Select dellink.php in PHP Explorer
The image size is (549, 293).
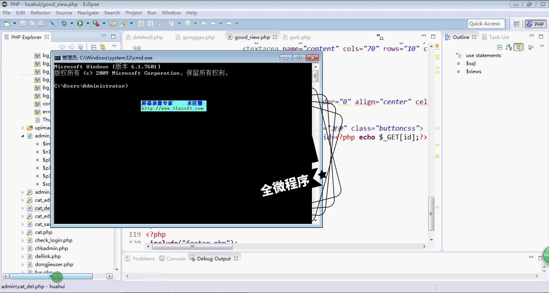click(47, 256)
